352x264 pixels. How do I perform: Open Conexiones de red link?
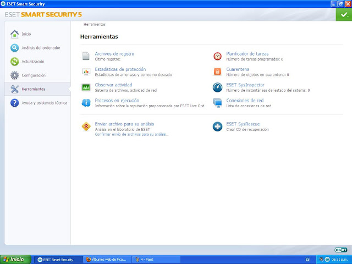click(245, 101)
